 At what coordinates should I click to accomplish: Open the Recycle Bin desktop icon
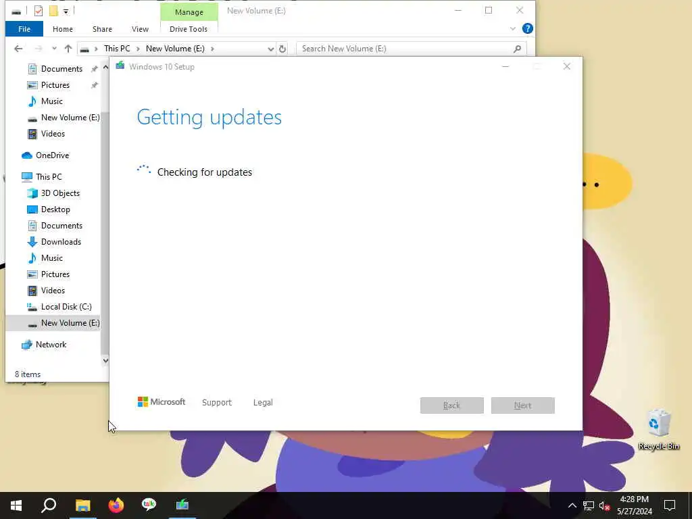[658, 430]
